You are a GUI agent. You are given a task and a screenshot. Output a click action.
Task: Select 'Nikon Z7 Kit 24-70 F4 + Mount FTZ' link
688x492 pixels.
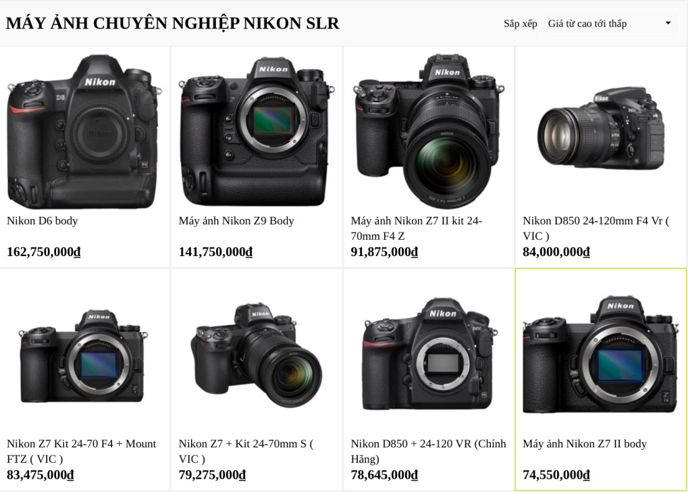81,451
